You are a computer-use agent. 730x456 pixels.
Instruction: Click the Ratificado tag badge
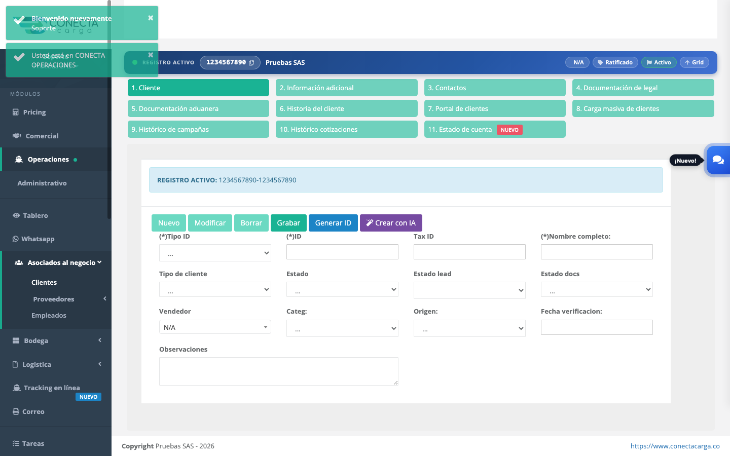pos(615,62)
